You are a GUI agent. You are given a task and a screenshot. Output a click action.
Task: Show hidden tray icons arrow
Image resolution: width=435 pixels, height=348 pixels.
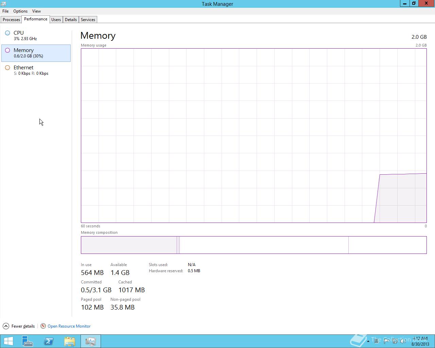tap(368, 341)
